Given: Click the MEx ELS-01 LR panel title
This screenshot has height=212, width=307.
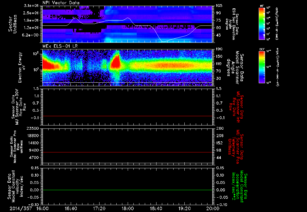Looking at the screenshot, I should pos(59,46).
